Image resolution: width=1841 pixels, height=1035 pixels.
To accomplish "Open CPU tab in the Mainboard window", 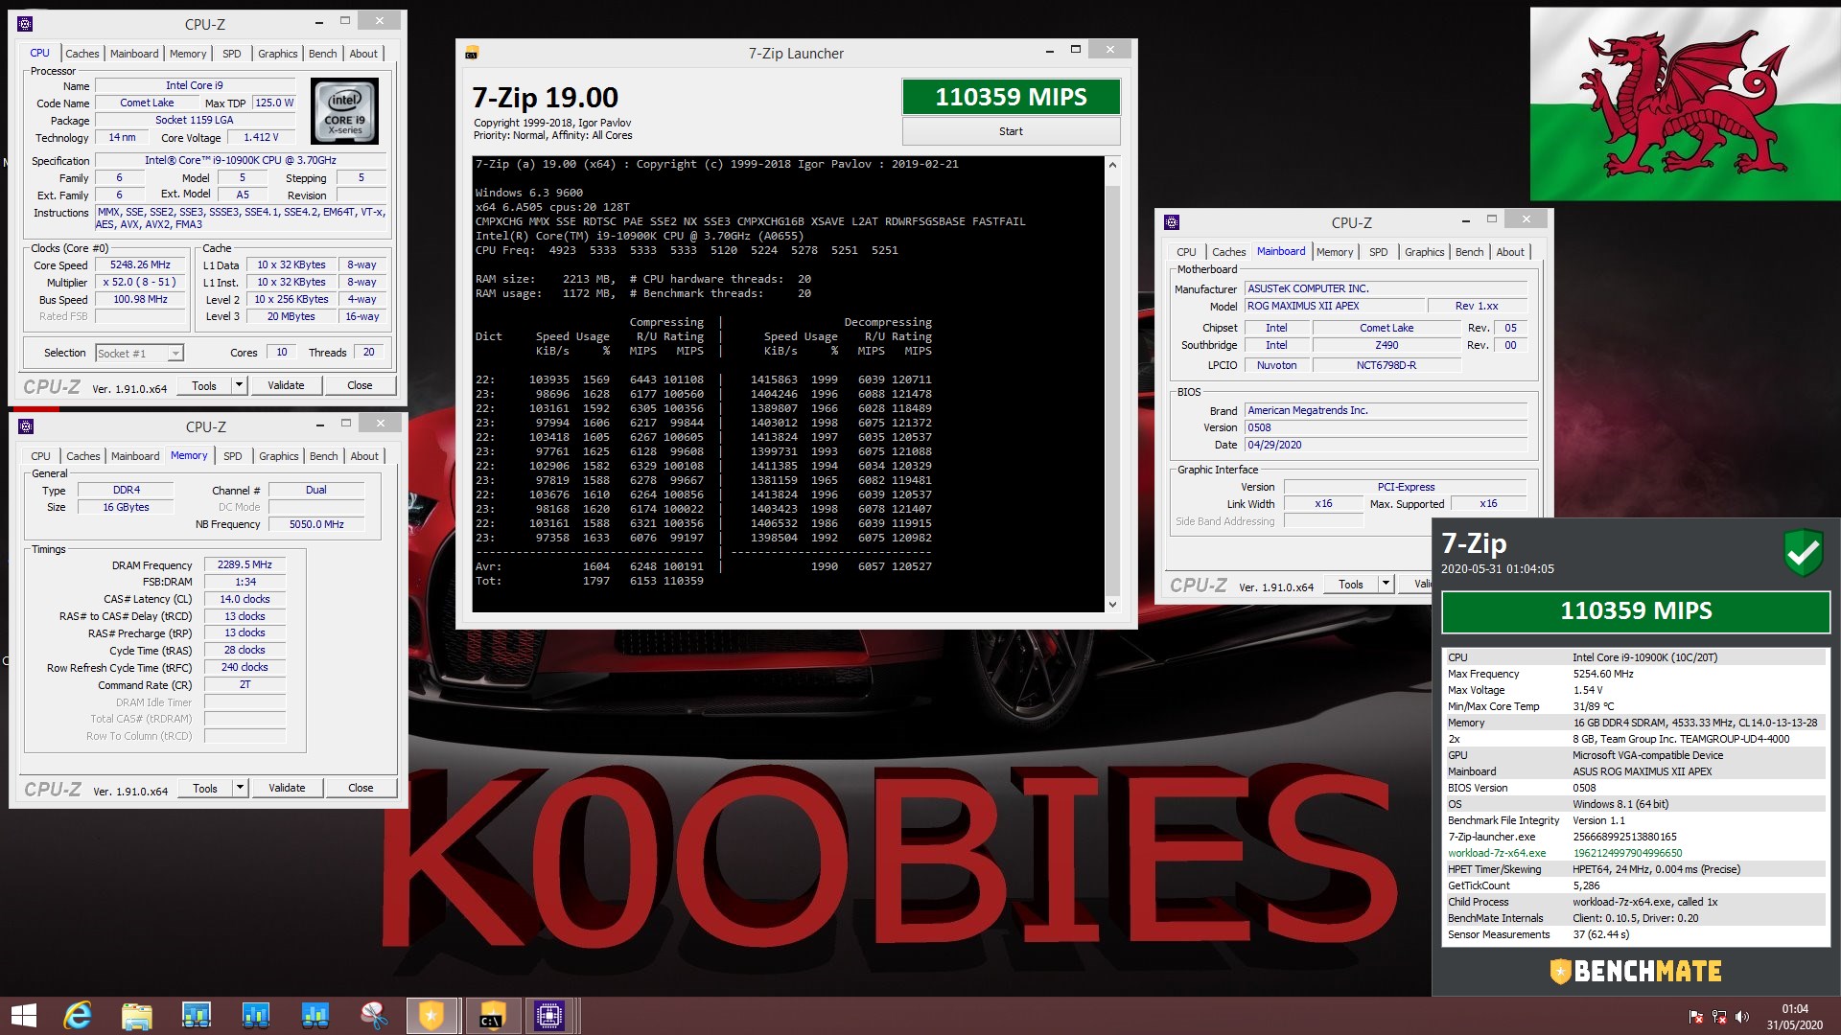I will click(x=1186, y=252).
